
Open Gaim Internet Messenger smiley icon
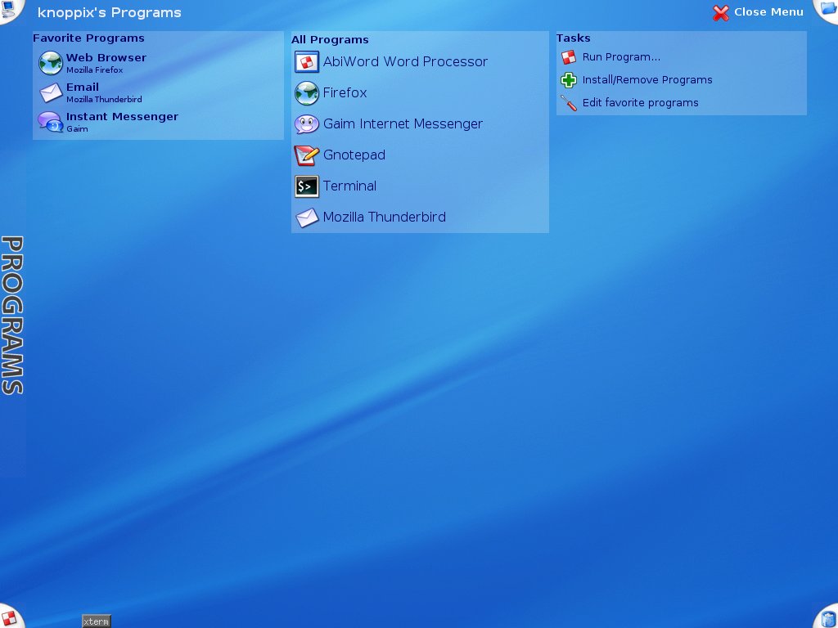307,124
